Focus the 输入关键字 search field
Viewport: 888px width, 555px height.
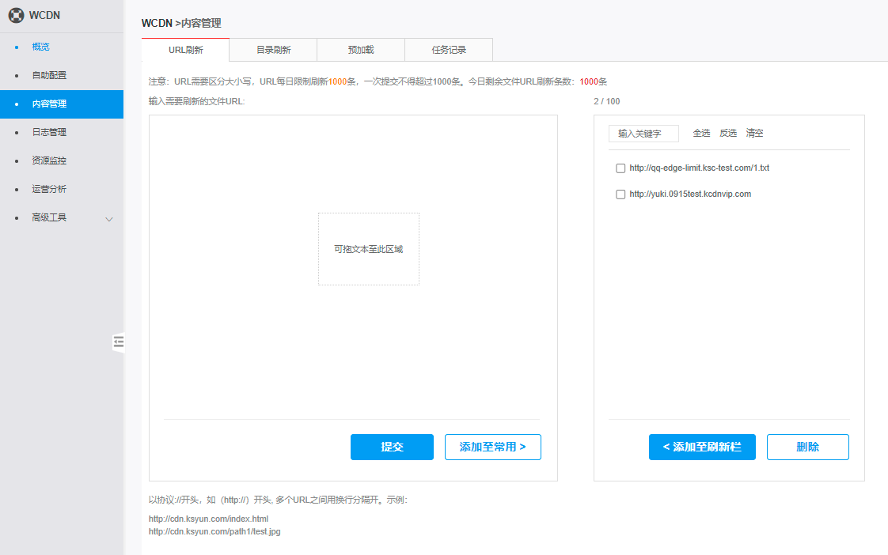(x=643, y=134)
